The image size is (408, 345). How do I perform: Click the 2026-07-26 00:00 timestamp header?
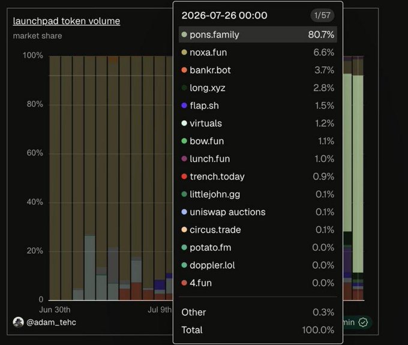click(x=224, y=16)
